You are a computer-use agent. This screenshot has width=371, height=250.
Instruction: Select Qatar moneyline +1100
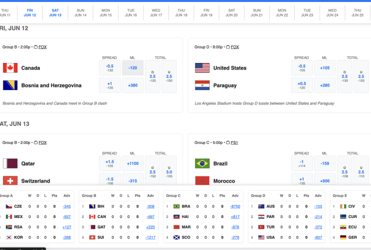coord(133,163)
